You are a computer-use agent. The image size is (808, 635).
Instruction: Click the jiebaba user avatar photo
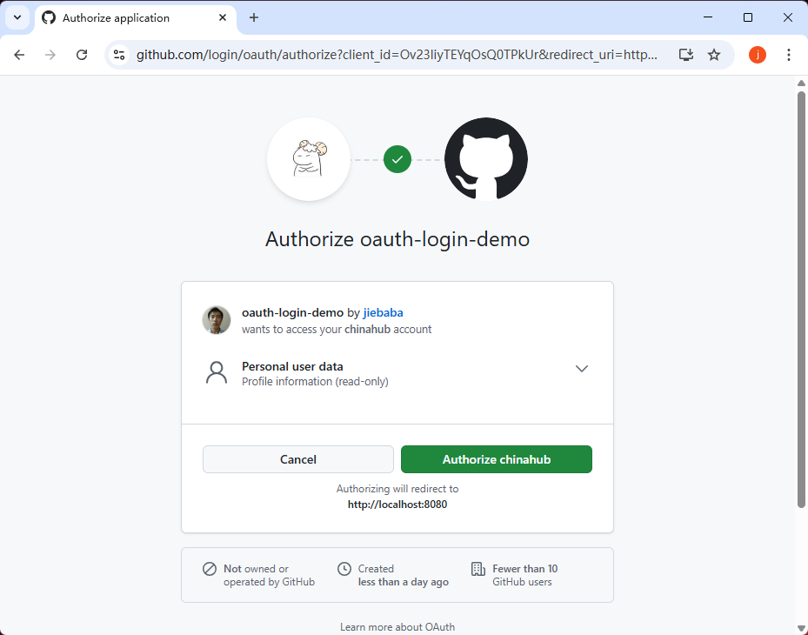[217, 320]
